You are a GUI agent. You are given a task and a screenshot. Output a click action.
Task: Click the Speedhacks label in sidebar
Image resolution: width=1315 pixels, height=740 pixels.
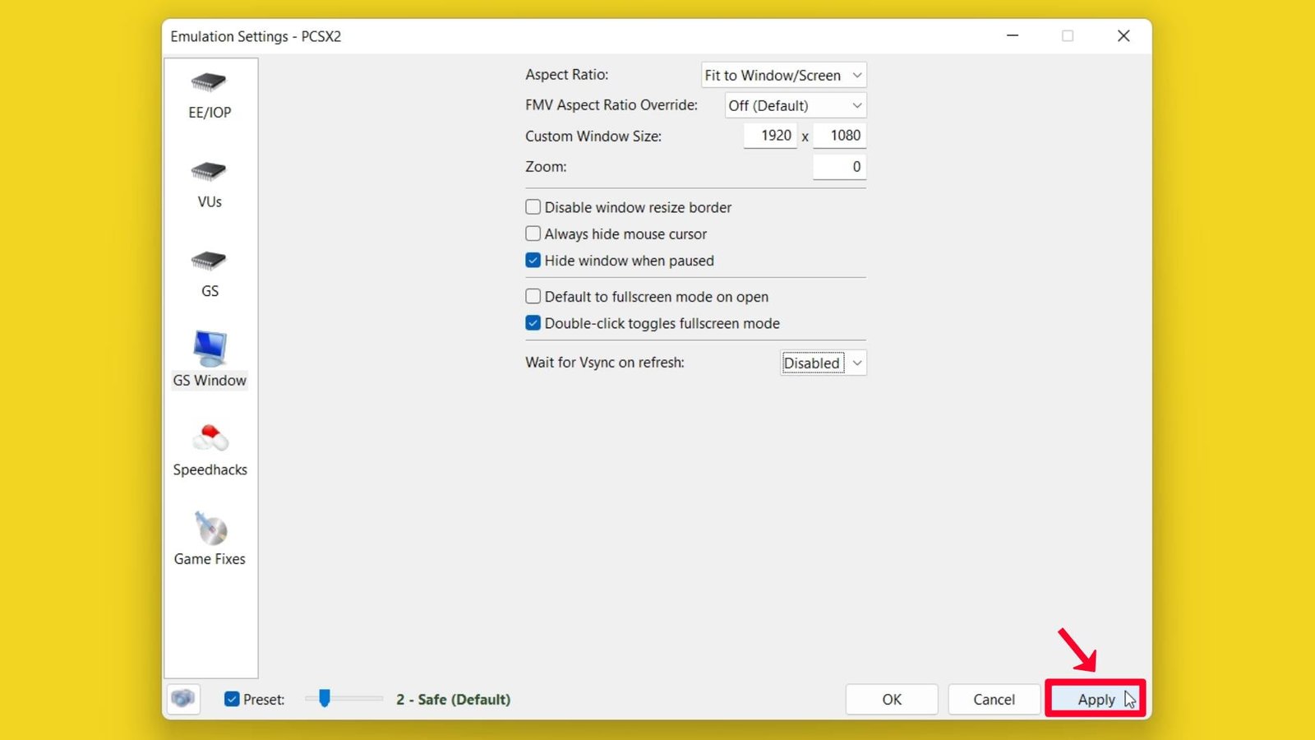point(210,469)
